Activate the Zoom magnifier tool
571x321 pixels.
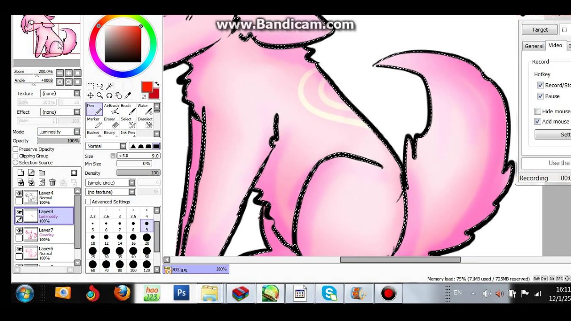click(x=100, y=95)
